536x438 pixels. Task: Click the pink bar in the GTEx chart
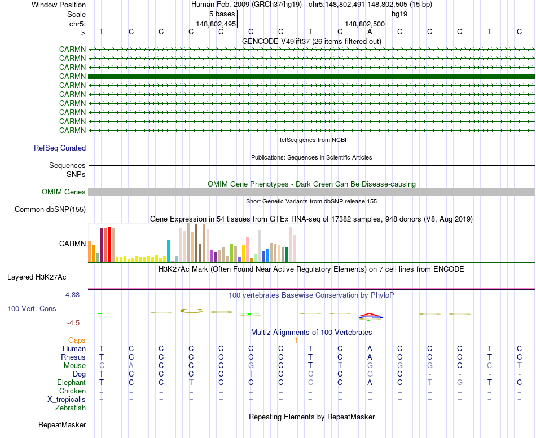pos(247,249)
